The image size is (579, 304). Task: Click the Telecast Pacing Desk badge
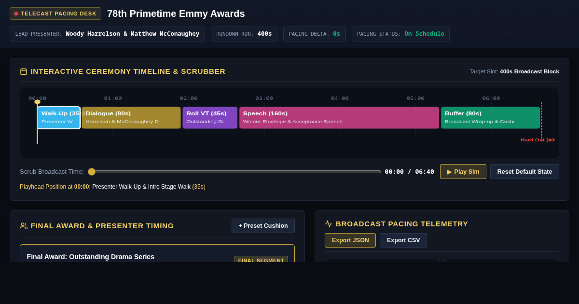55,14
